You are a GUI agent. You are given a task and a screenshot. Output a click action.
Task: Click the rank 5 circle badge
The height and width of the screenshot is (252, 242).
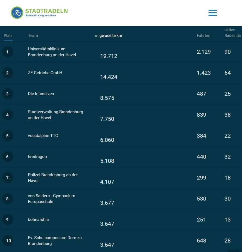point(8,136)
